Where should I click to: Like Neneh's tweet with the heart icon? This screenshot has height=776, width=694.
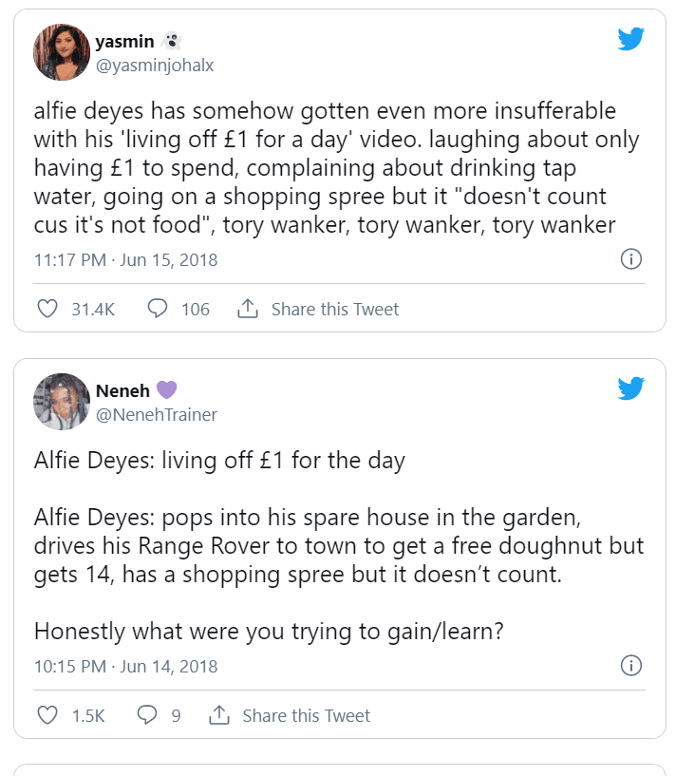click(x=47, y=715)
